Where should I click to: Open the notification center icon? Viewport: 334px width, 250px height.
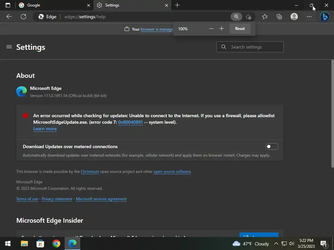click(324, 244)
